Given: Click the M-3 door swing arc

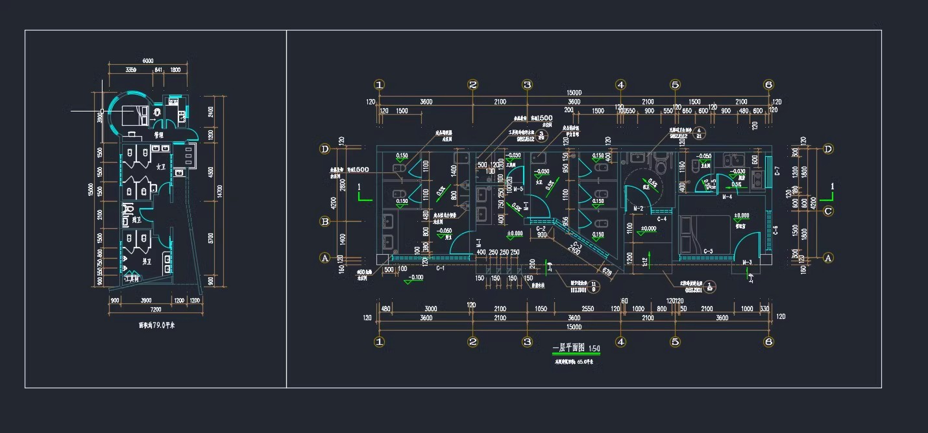Looking at the screenshot, I should (750, 245).
